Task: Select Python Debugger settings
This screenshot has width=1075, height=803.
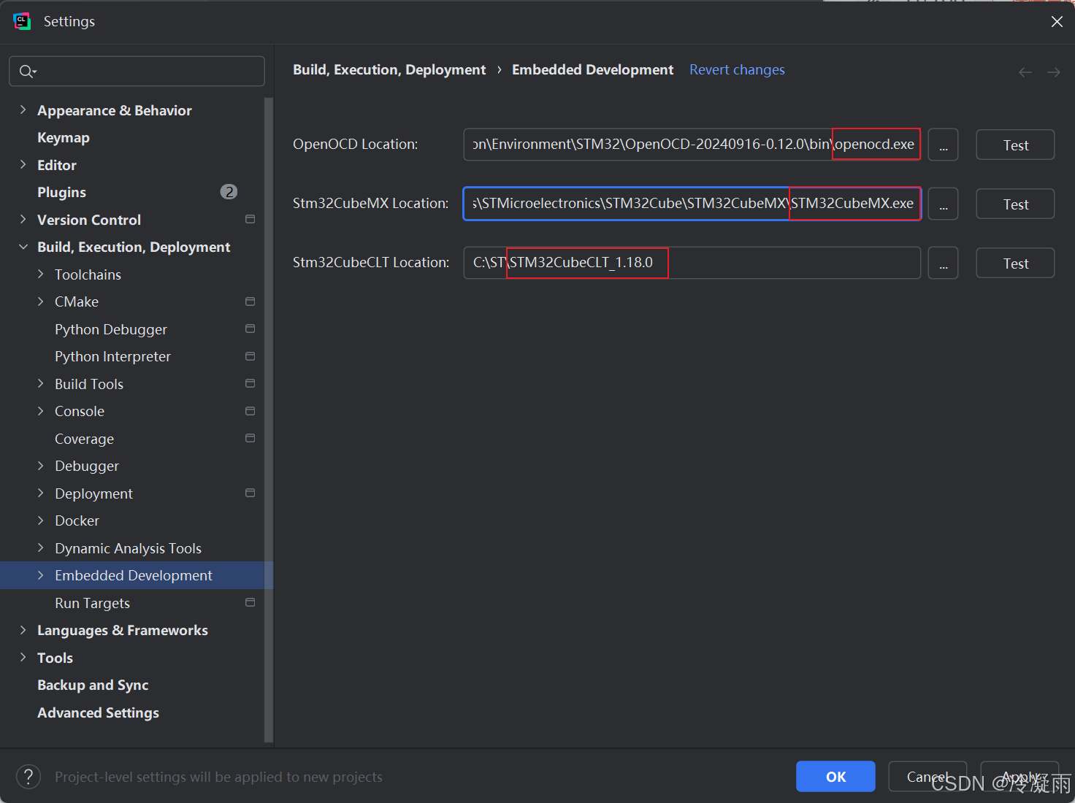Action: 111,329
